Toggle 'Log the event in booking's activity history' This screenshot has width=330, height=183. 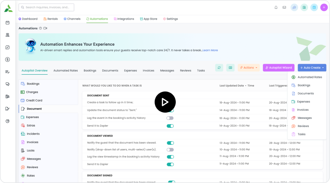pos(170,118)
